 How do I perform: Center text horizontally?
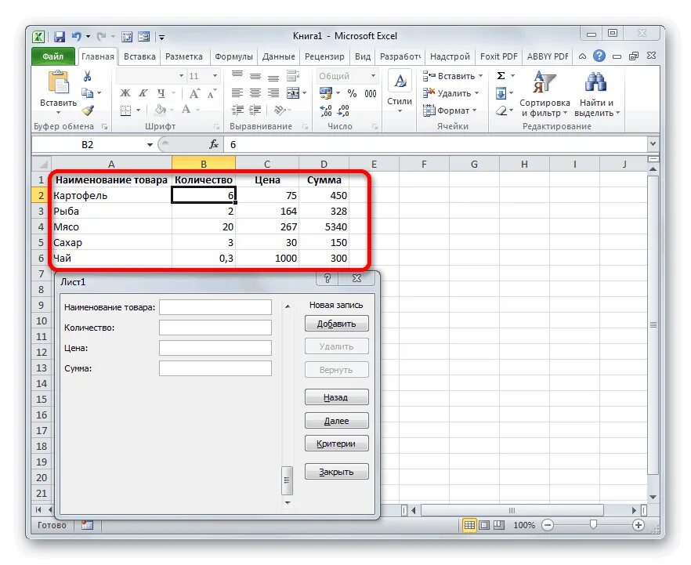[x=255, y=93]
